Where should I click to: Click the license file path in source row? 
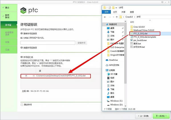coord(61,76)
